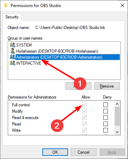Click the permissions list scroll down arrow

[x=117, y=132]
